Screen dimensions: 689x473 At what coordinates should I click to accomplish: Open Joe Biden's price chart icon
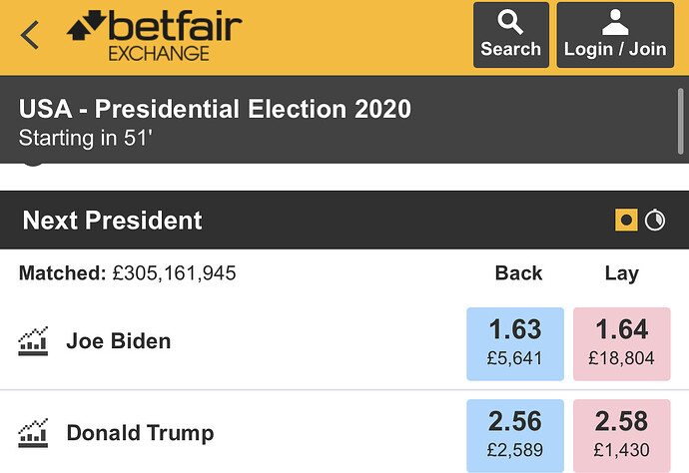coord(34,342)
